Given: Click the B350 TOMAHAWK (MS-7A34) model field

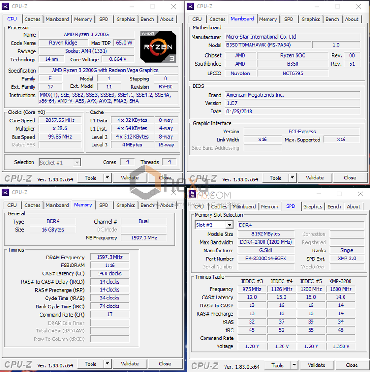Looking at the screenshot, I should 268,45.
